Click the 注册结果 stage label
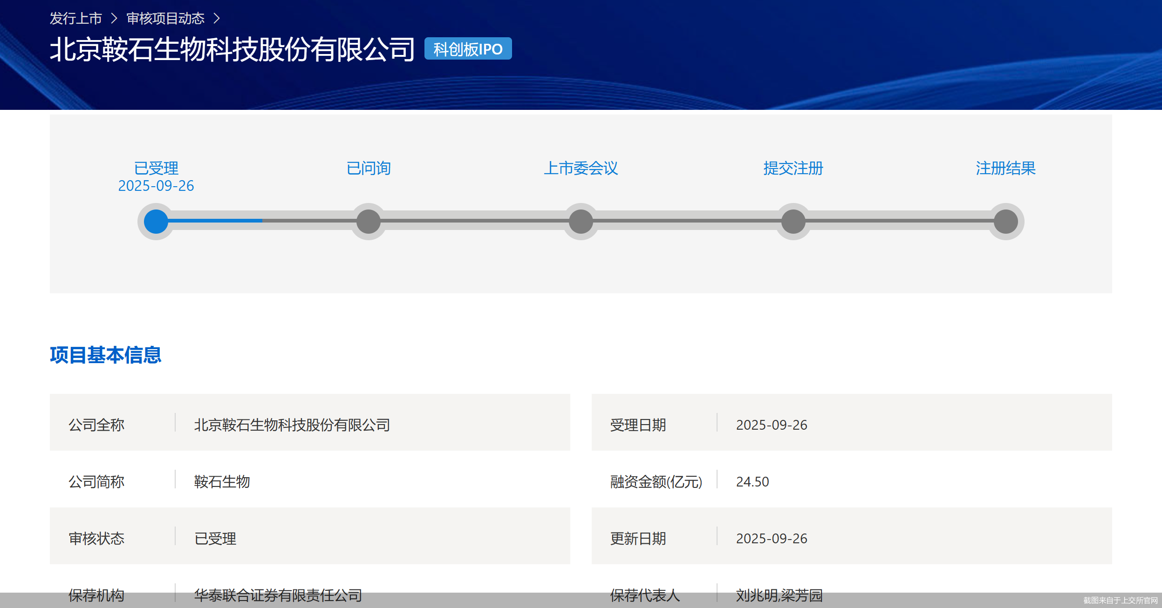Viewport: 1162px width, 608px height. 1006,168
